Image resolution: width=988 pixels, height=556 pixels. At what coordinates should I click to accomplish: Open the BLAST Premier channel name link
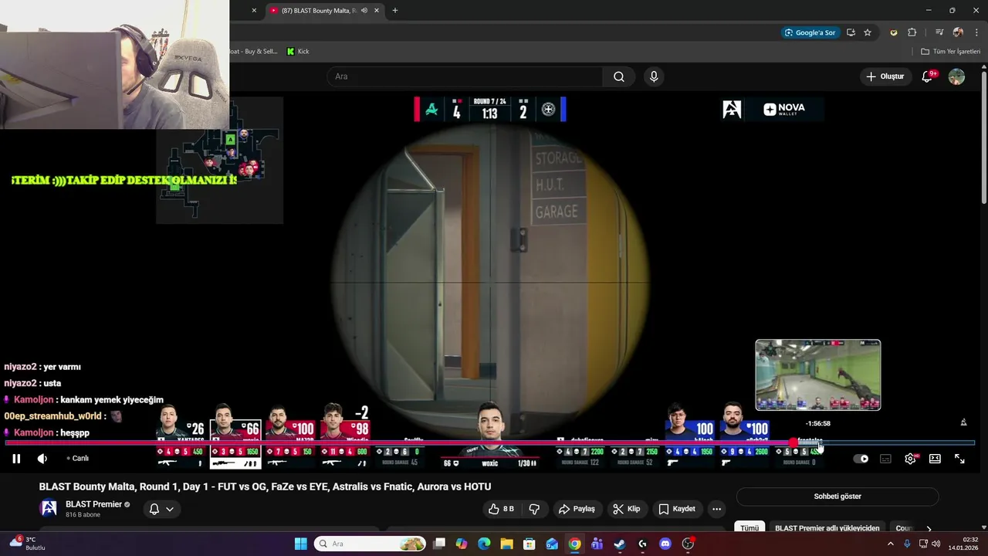(x=93, y=504)
